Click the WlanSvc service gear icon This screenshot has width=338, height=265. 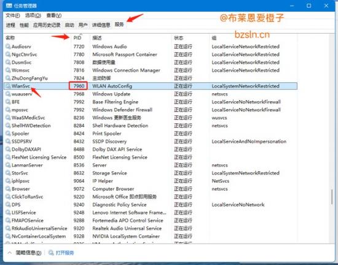(x=8, y=86)
